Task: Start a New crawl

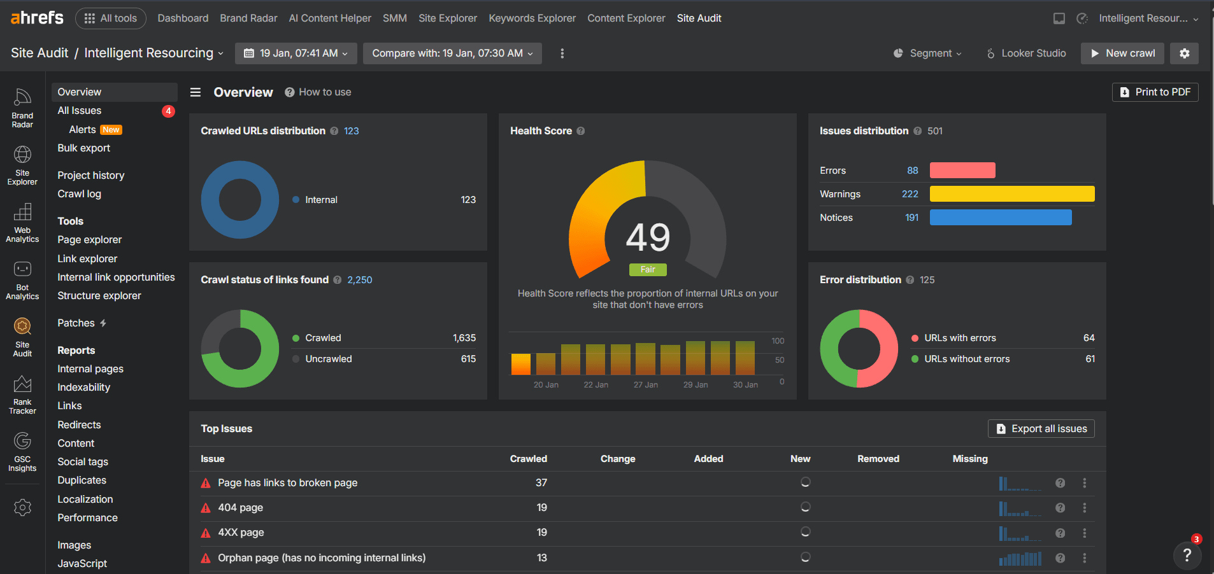Action: (1122, 53)
